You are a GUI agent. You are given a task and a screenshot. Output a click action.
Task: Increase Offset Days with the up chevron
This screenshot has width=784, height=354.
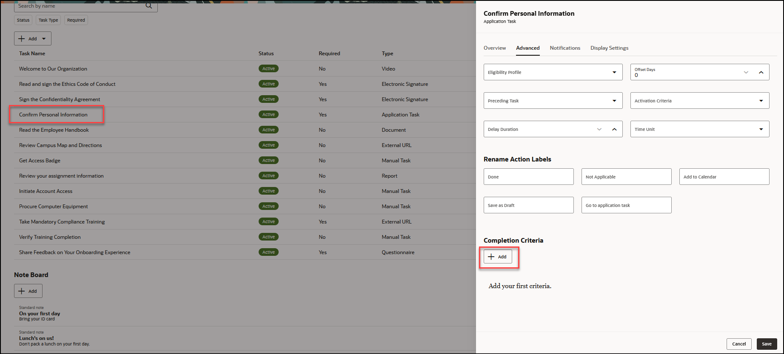point(761,72)
